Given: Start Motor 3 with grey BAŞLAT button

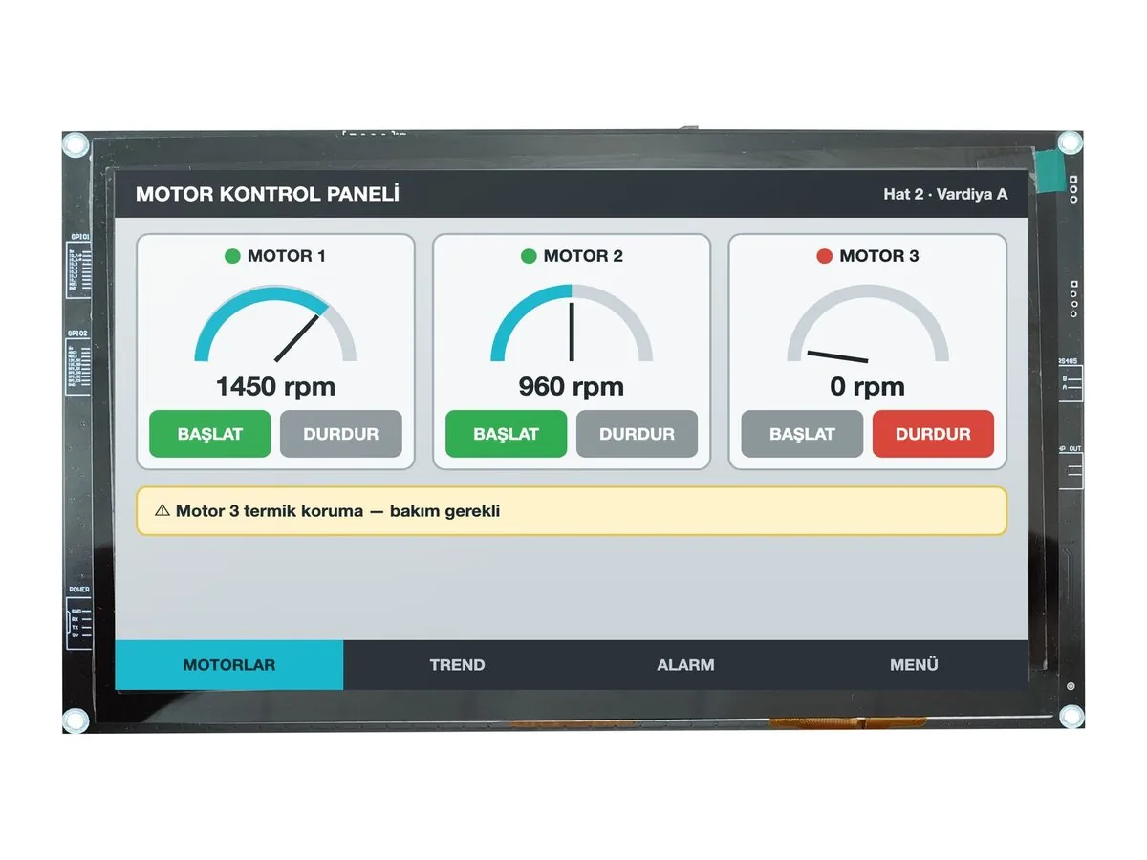Looking at the screenshot, I should [802, 434].
